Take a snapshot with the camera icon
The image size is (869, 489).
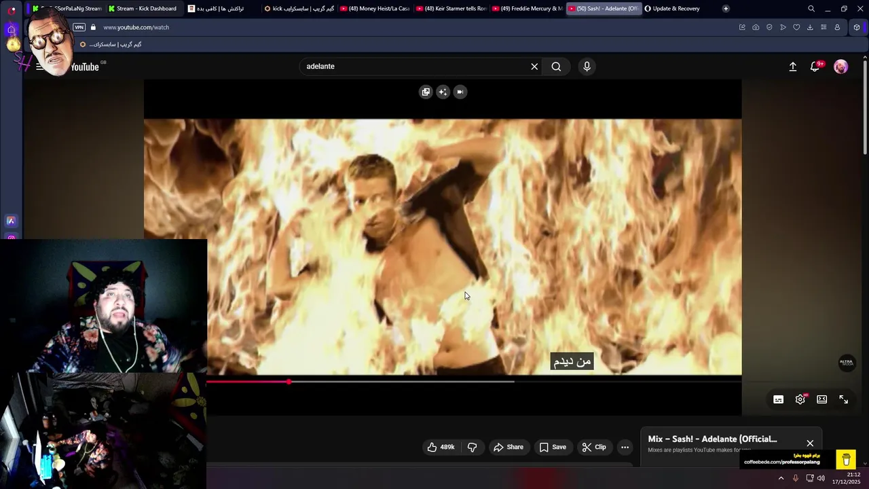coord(756,27)
